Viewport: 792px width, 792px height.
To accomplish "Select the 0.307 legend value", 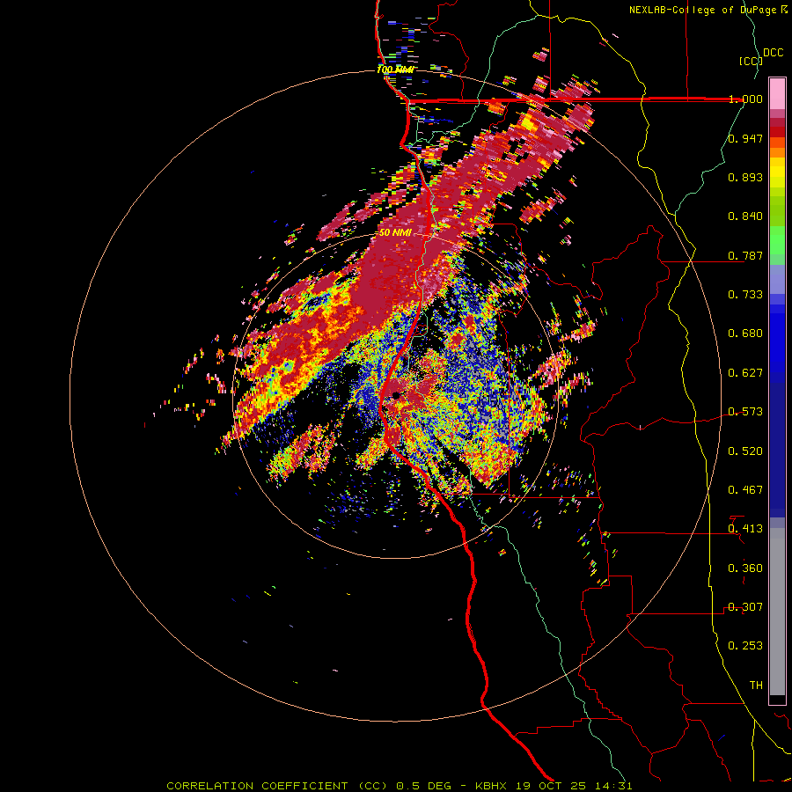I will (745, 607).
